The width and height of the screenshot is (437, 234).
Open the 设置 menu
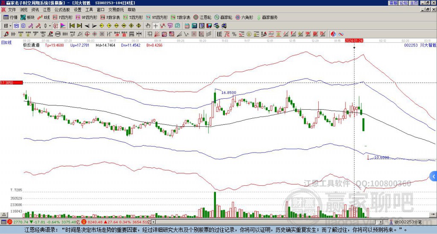click(78, 10)
